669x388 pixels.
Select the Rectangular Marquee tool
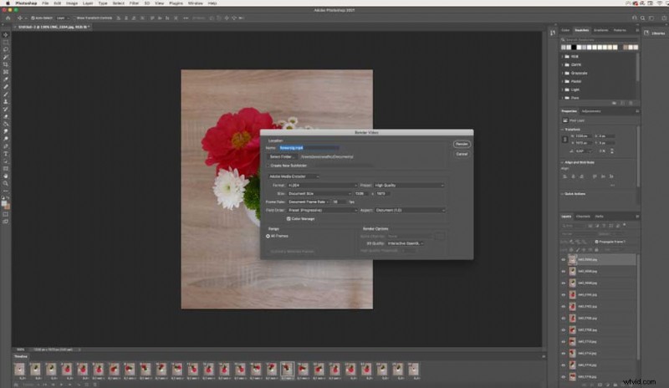pyautogui.click(x=6, y=43)
